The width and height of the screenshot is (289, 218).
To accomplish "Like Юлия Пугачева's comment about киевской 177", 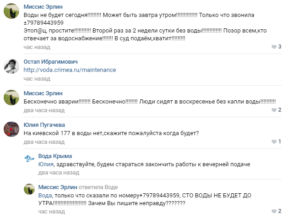I will click(x=274, y=142).
